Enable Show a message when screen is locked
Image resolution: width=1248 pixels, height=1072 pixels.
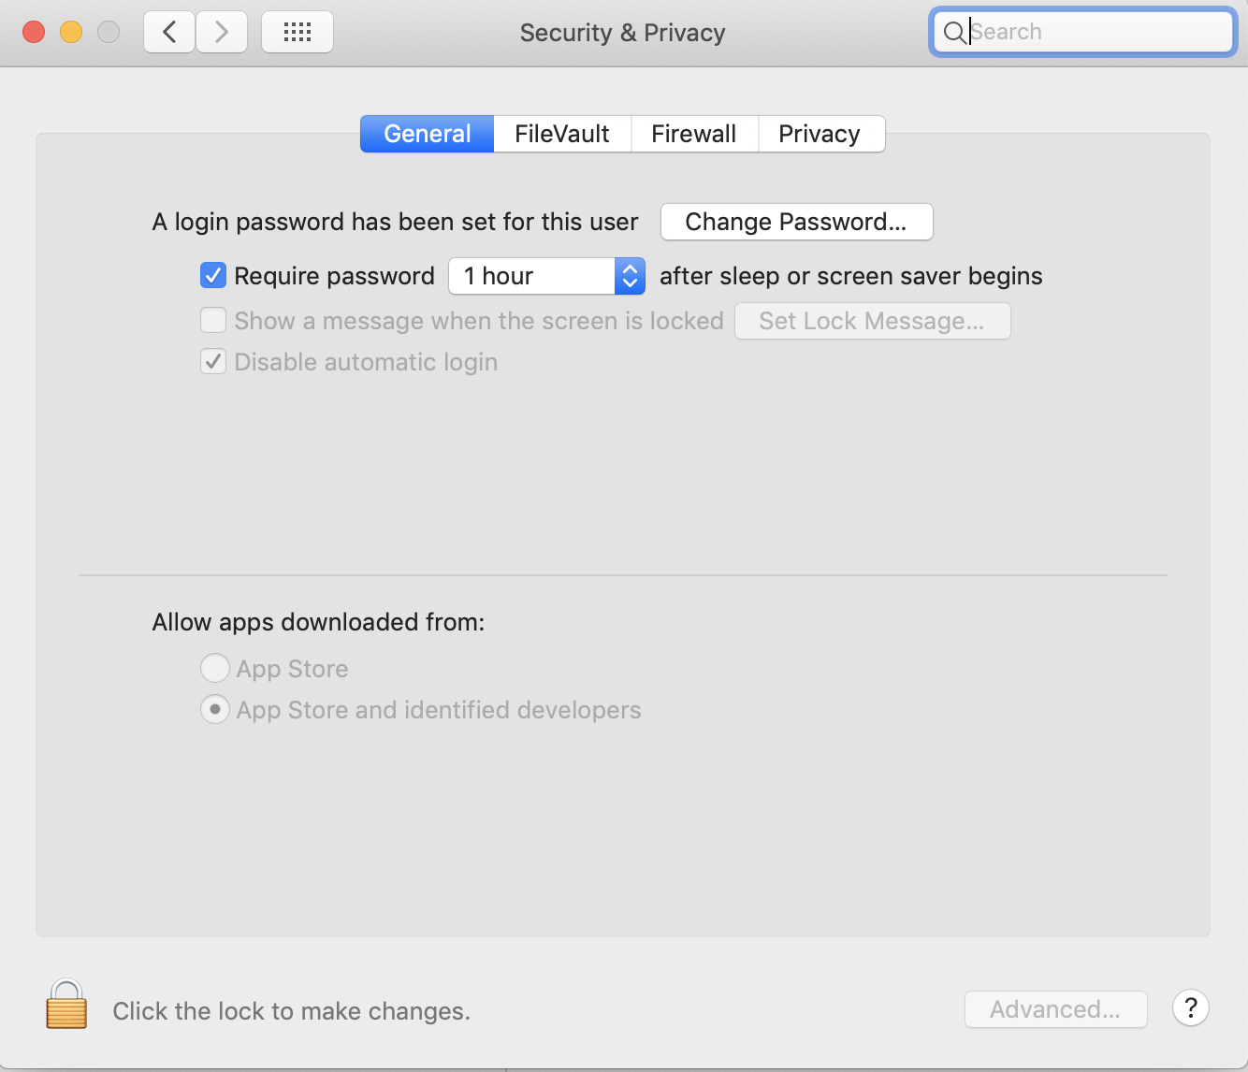(212, 320)
